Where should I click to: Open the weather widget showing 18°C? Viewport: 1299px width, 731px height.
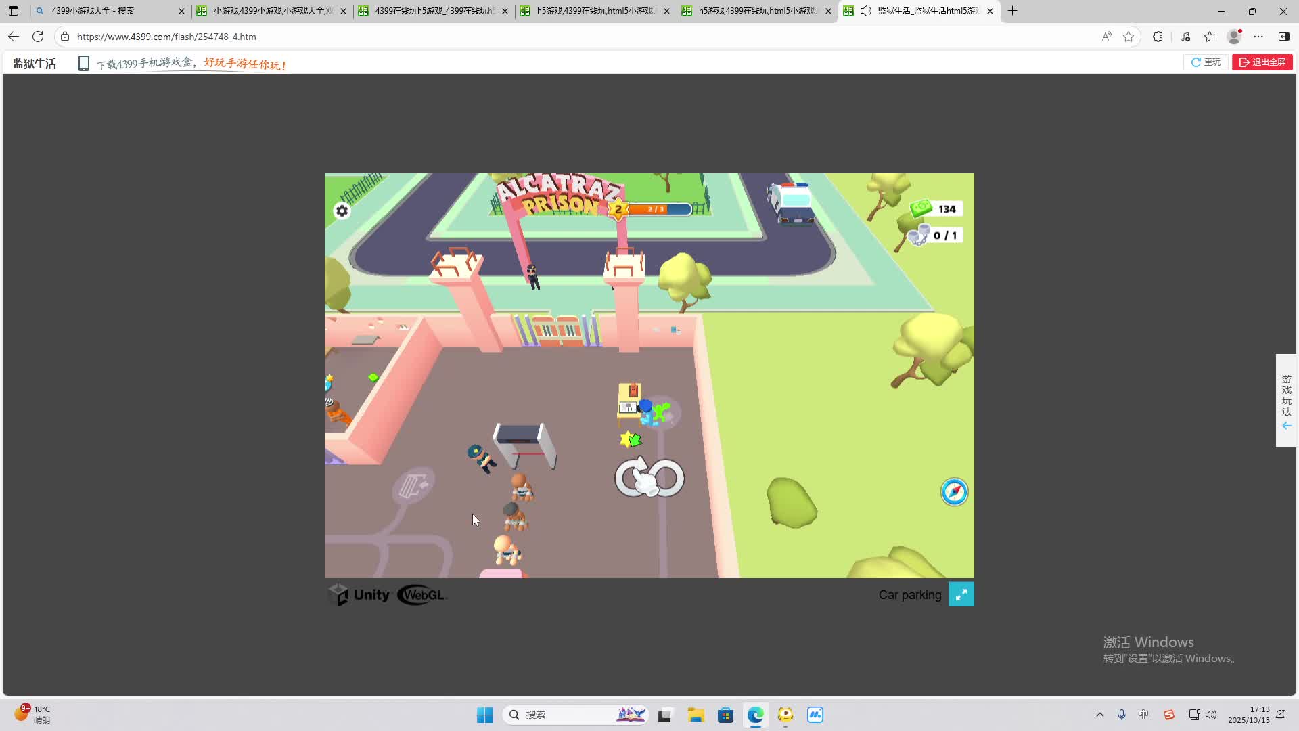pos(32,714)
